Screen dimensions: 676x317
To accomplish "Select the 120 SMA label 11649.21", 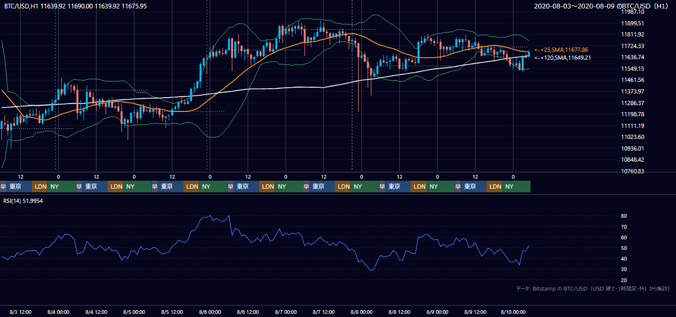I will [562, 58].
